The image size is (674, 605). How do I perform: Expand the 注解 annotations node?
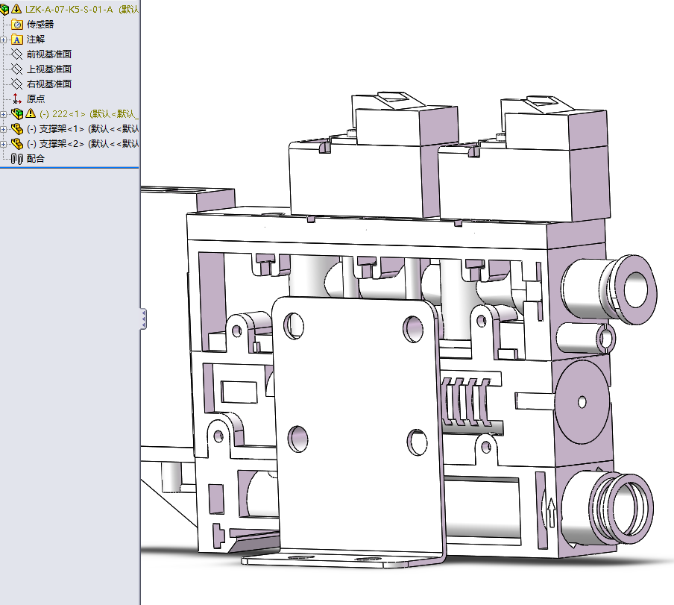tap(4, 40)
